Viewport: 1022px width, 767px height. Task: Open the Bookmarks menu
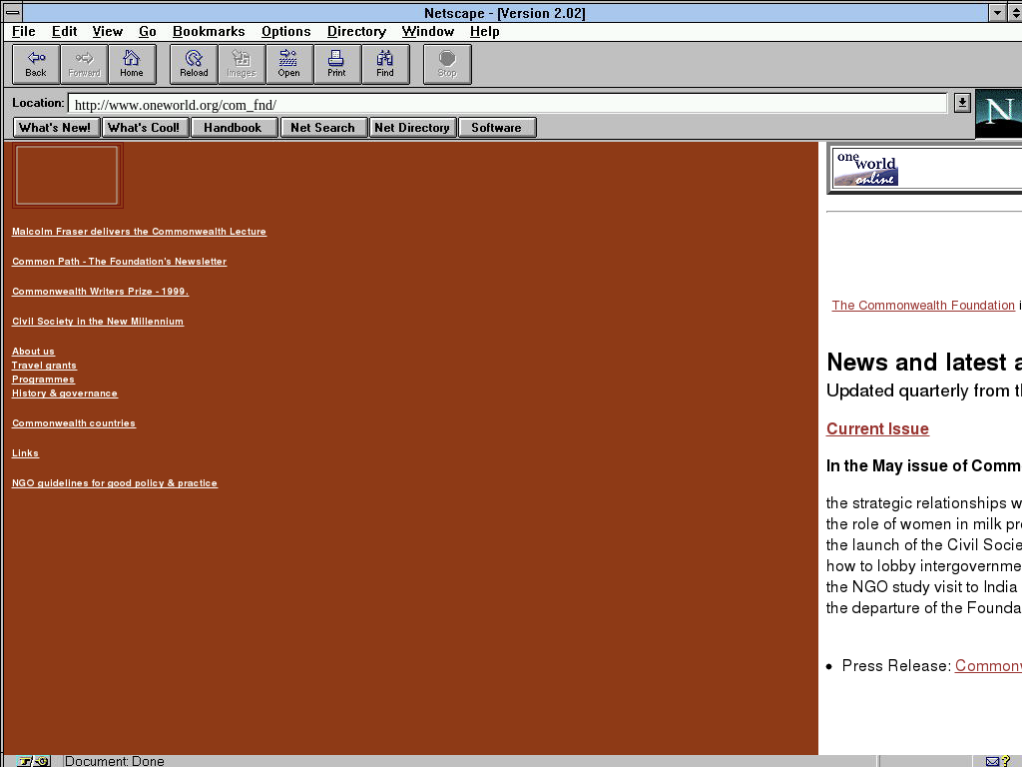(x=209, y=32)
